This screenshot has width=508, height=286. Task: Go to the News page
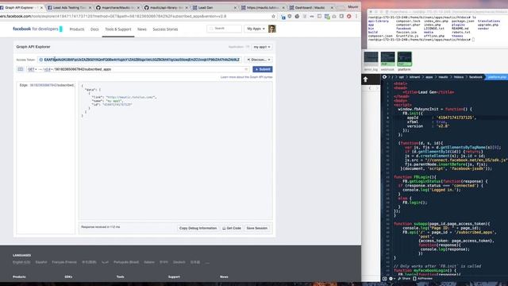click(x=142, y=29)
